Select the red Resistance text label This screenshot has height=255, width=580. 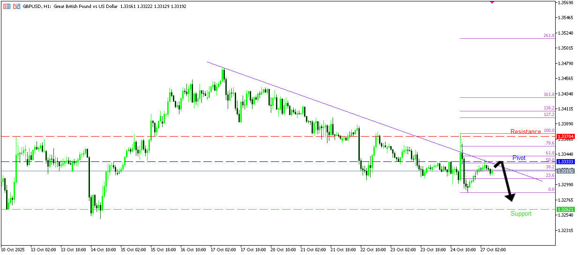tap(525, 131)
